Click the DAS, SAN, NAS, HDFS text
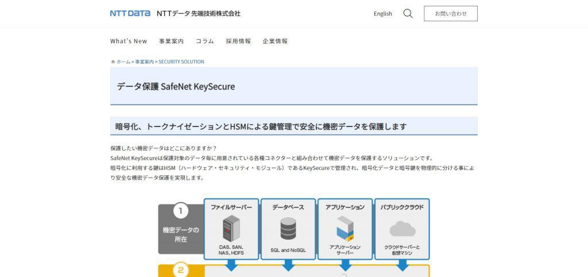The width and height of the screenshot is (588, 277). 231,251
